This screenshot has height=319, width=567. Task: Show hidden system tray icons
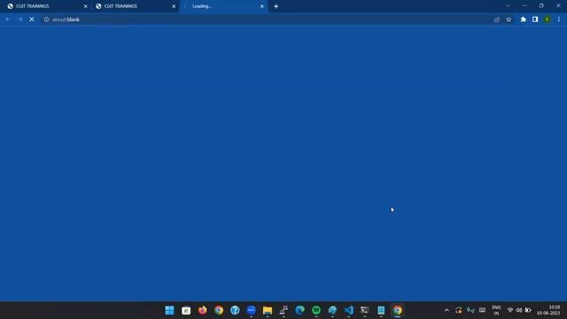447,310
